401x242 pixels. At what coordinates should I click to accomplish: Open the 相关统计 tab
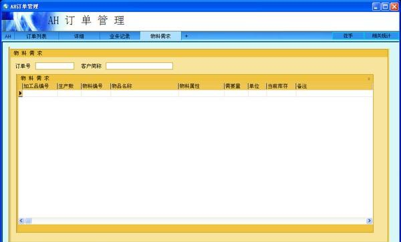click(382, 36)
